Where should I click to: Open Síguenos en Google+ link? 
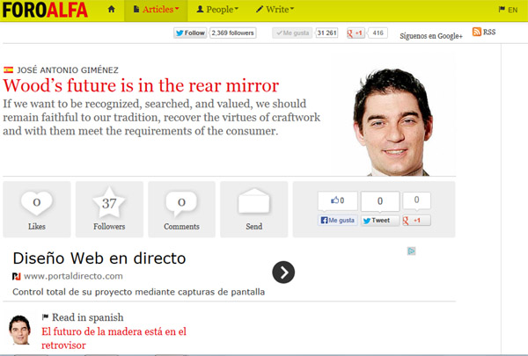(431, 36)
